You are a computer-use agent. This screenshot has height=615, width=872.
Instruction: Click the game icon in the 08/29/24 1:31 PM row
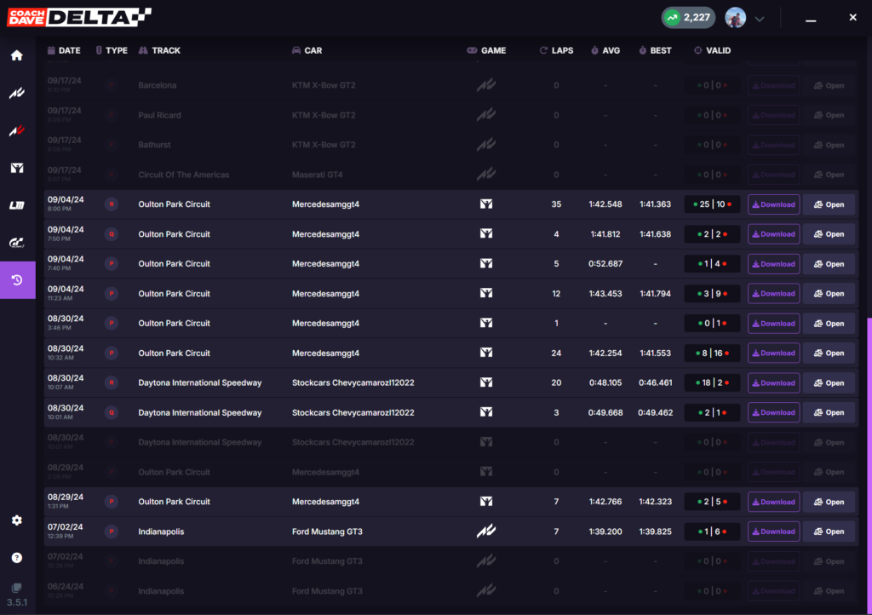point(486,502)
